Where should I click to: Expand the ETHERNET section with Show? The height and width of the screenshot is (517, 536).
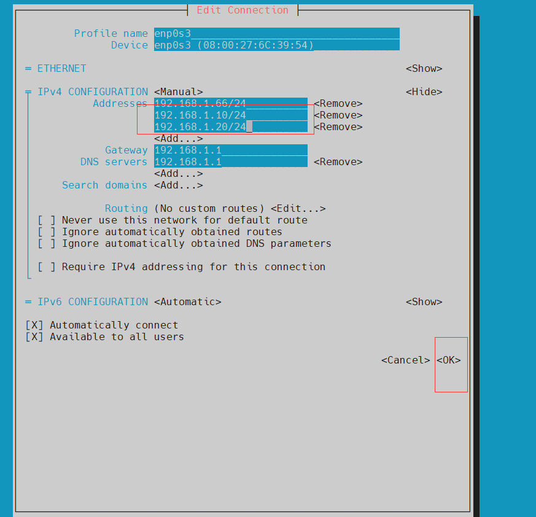424,69
